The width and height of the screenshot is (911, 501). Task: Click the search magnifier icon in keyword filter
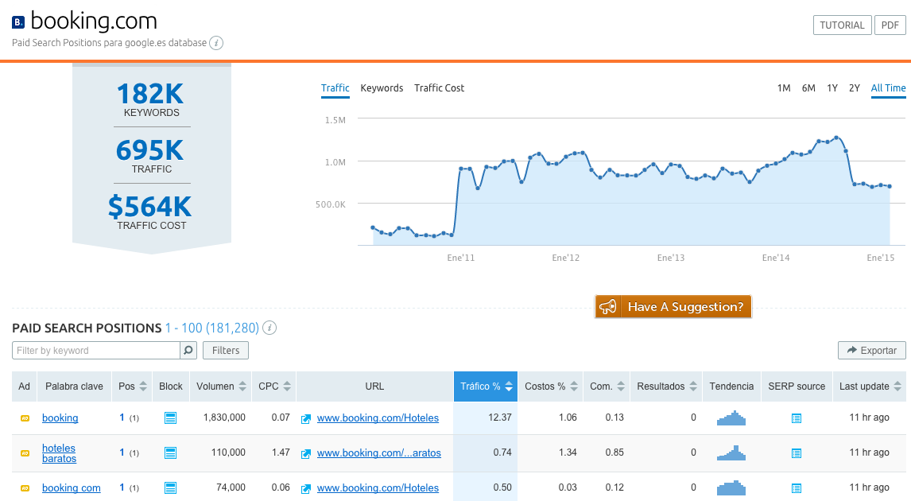tap(188, 350)
